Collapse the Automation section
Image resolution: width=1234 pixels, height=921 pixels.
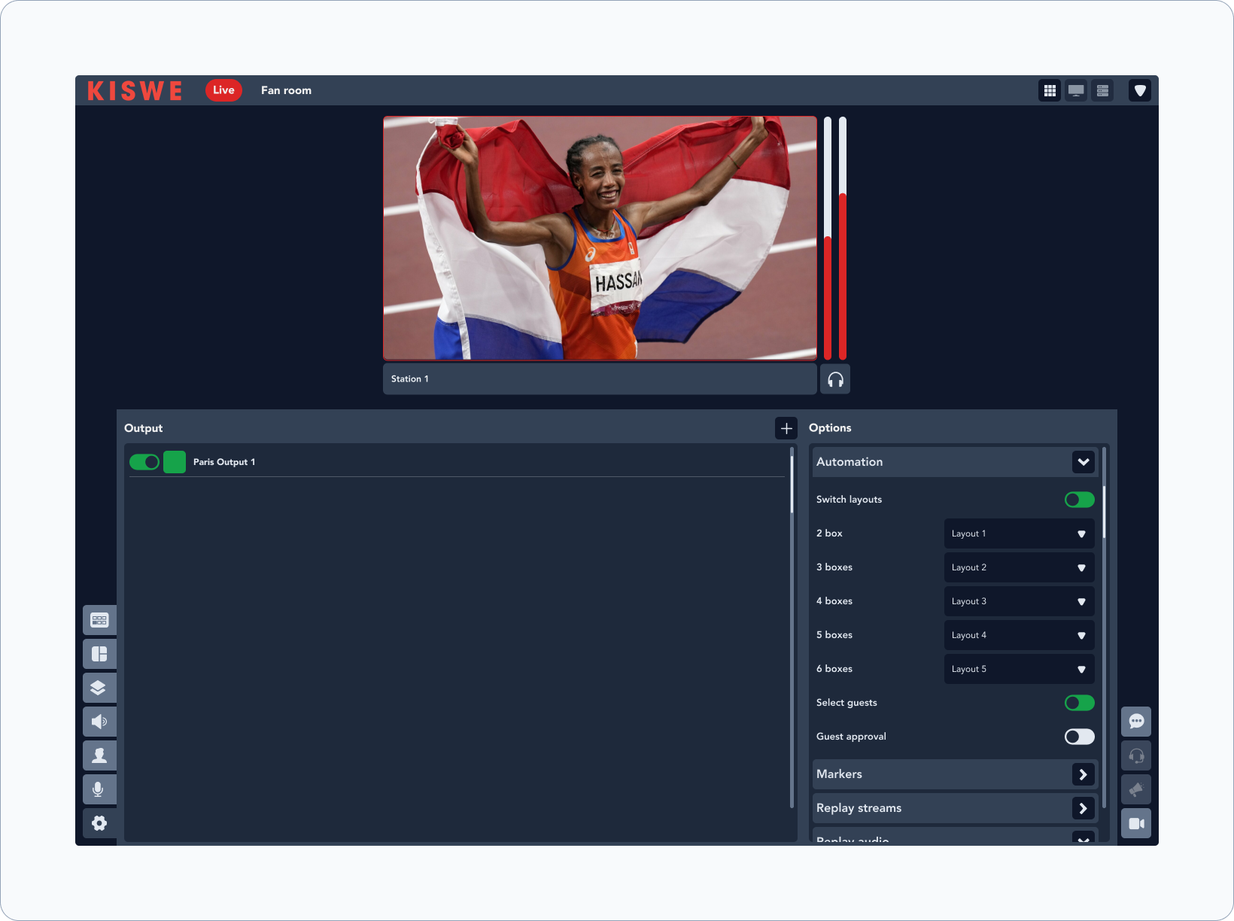[x=1083, y=462]
